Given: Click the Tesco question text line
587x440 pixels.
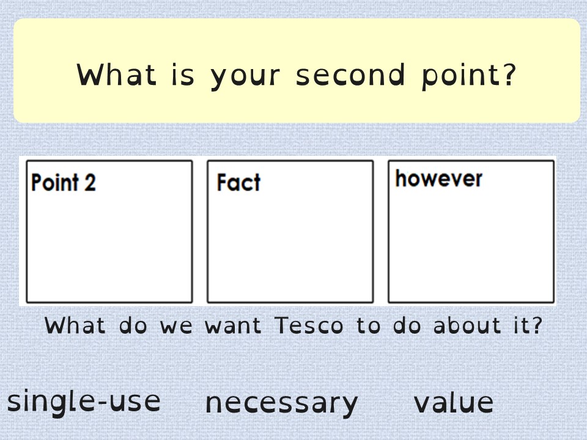Looking at the screenshot, I should (x=293, y=326).
